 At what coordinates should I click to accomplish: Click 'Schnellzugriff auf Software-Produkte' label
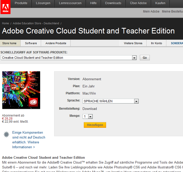(34, 52)
